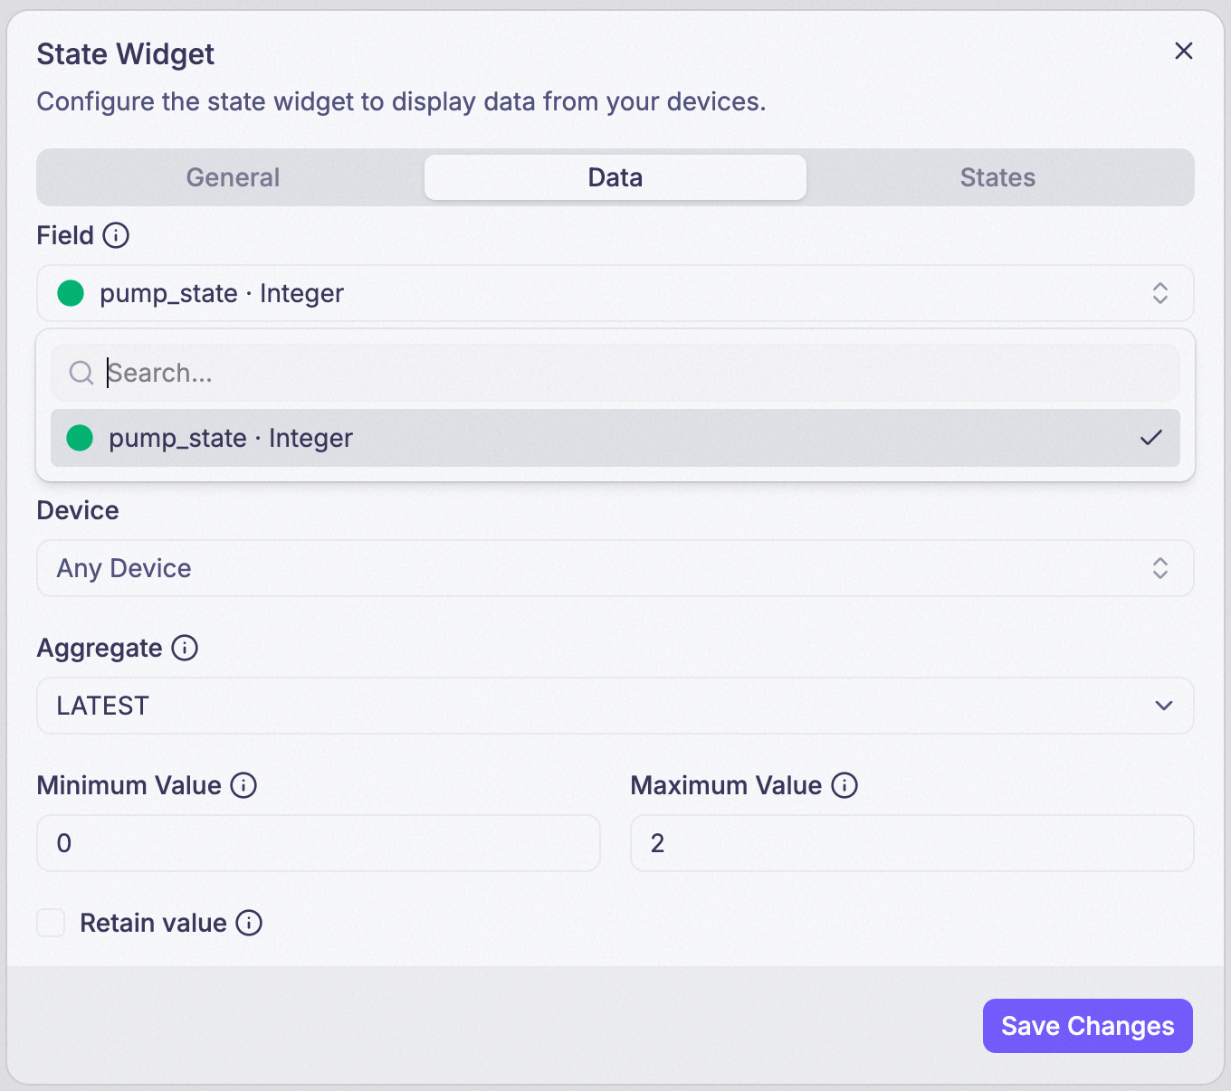
Task: Close the State Widget dialog
Action: point(1184,51)
